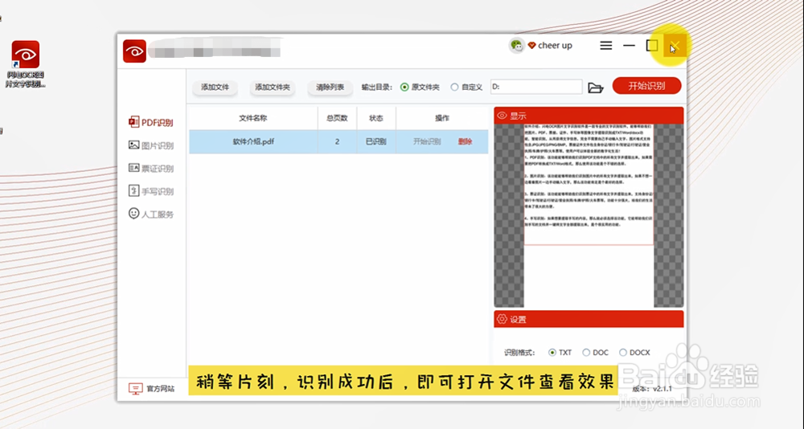The width and height of the screenshot is (804, 429).
Task: Select 软件介绍.pdf file name
Action: pos(253,141)
